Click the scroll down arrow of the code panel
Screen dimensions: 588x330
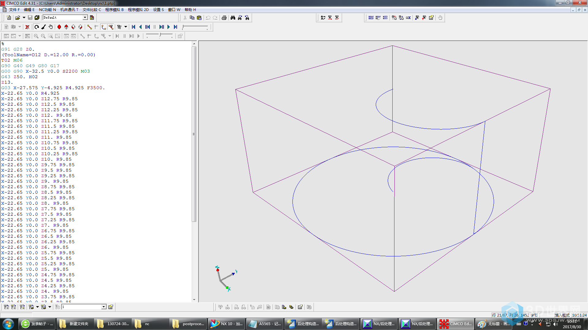[x=194, y=300]
